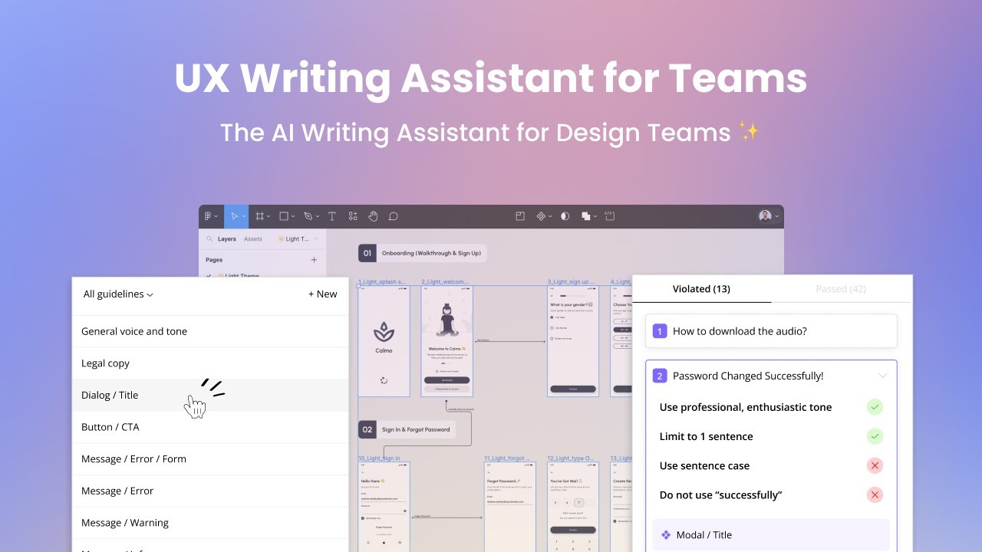Select Message / Error / Form guideline

coord(210,459)
